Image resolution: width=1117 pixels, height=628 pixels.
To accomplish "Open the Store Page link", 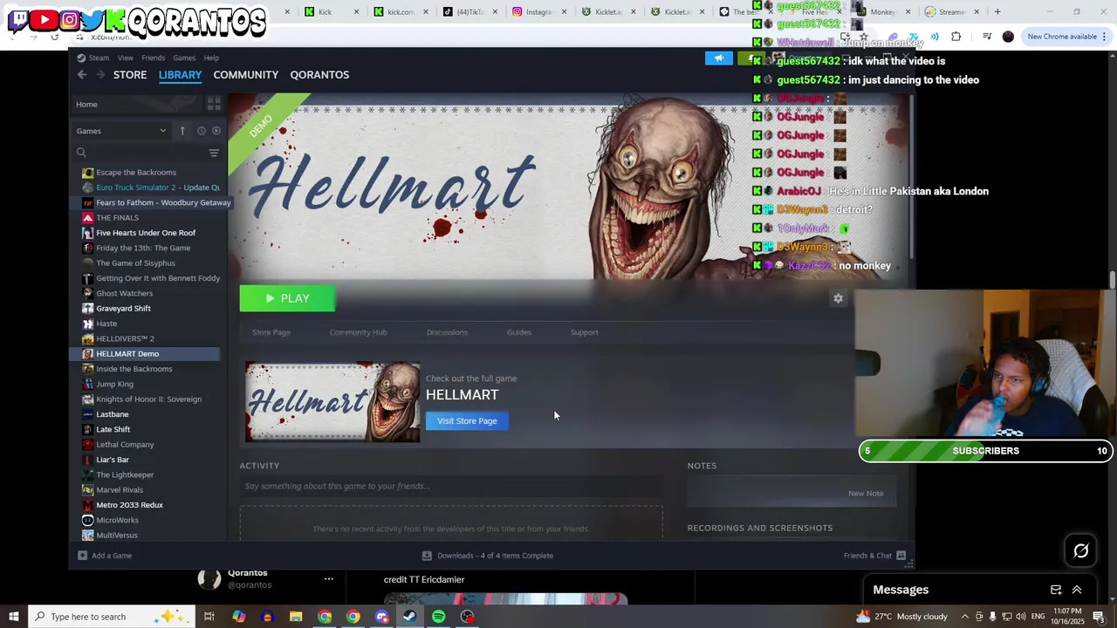I will click(271, 332).
